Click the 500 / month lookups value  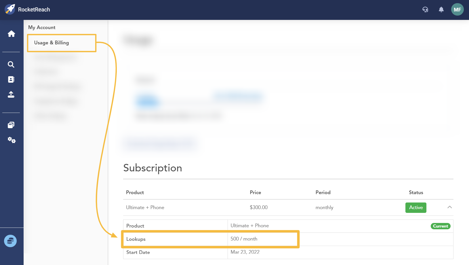tap(244, 239)
